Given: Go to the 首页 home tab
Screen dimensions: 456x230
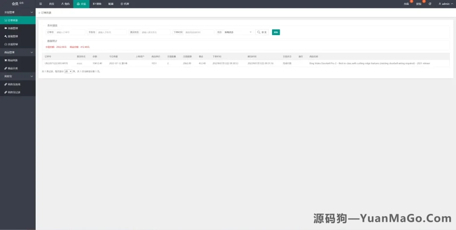Looking at the screenshot, I should [52, 4].
